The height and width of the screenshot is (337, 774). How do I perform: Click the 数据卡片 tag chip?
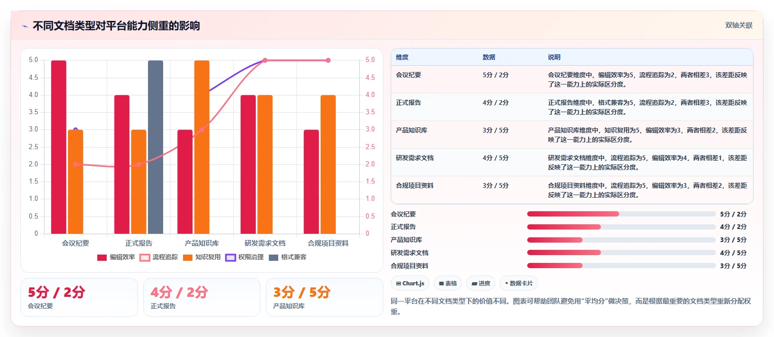click(518, 283)
